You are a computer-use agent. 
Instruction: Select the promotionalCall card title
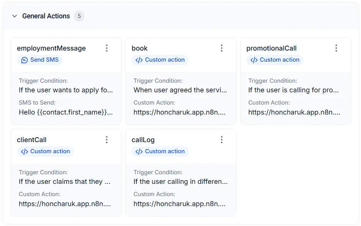[x=271, y=48]
